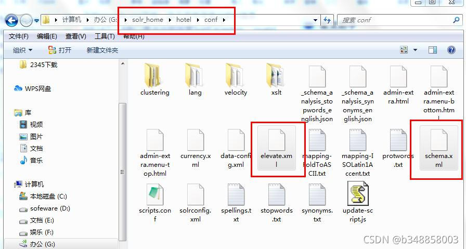This screenshot has width=466, height=249.
Task: Select the protwords.txt file
Action: (x=398, y=148)
